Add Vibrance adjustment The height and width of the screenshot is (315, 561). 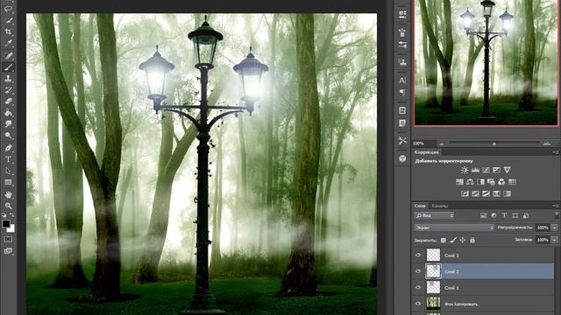507,170
